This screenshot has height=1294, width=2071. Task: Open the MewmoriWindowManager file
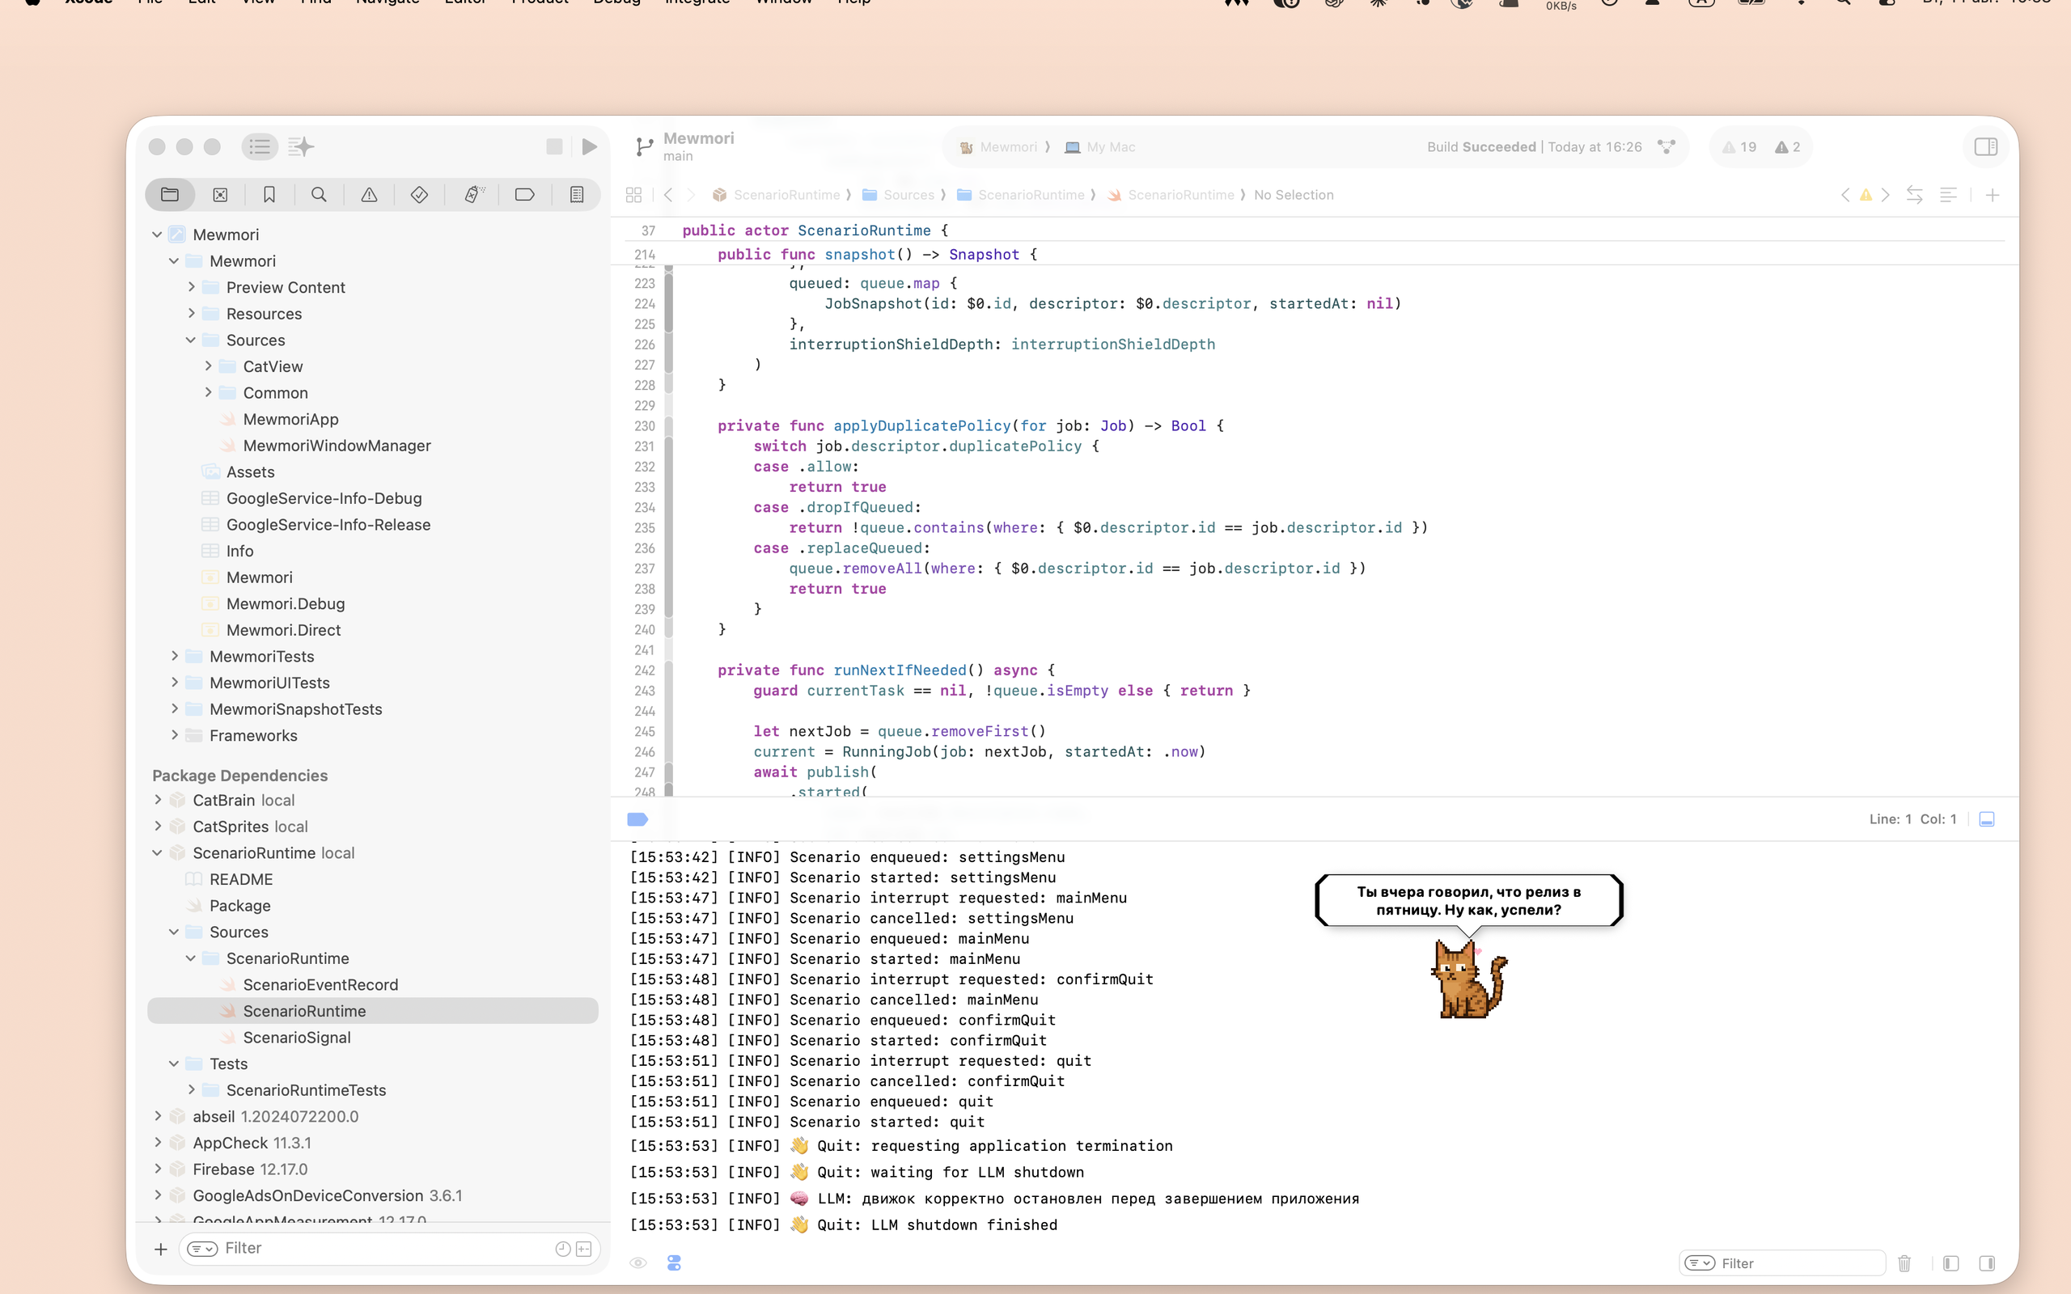click(x=337, y=445)
